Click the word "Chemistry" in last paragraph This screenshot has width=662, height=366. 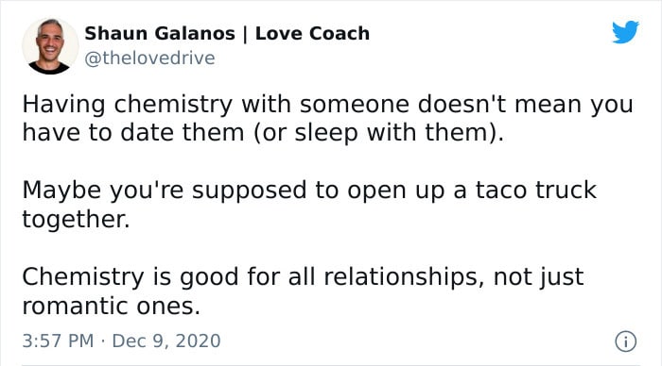[83, 277]
